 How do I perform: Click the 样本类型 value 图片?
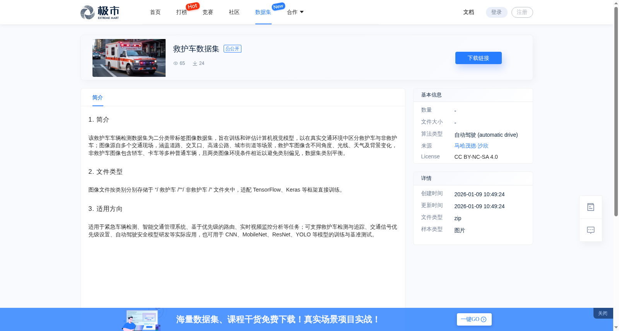point(460,230)
